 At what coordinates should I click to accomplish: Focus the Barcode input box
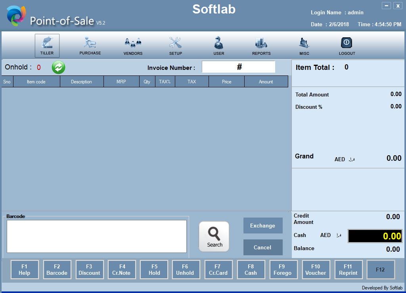[96, 236]
